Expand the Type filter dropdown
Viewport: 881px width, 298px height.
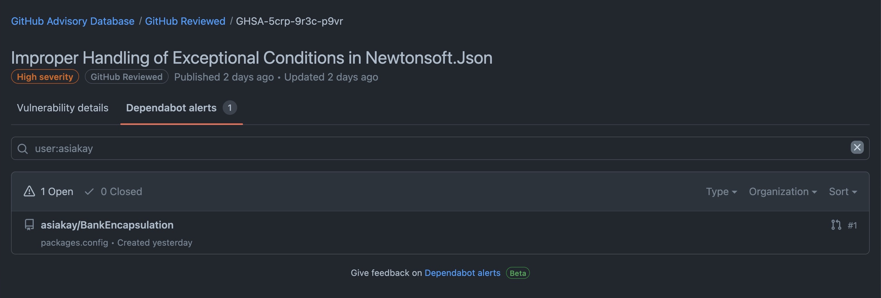(x=721, y=191)
